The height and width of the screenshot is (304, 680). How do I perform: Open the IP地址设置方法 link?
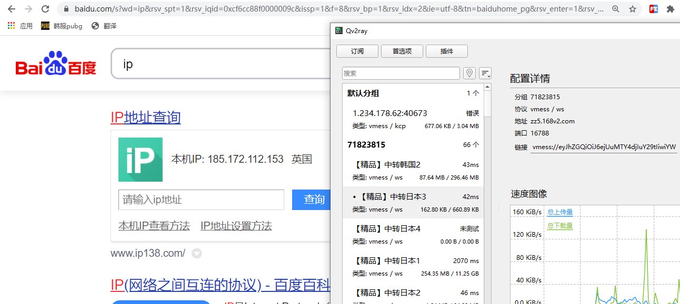(236, 226)
